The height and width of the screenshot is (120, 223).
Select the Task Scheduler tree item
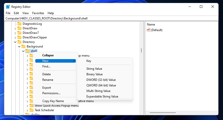point(45,110)
